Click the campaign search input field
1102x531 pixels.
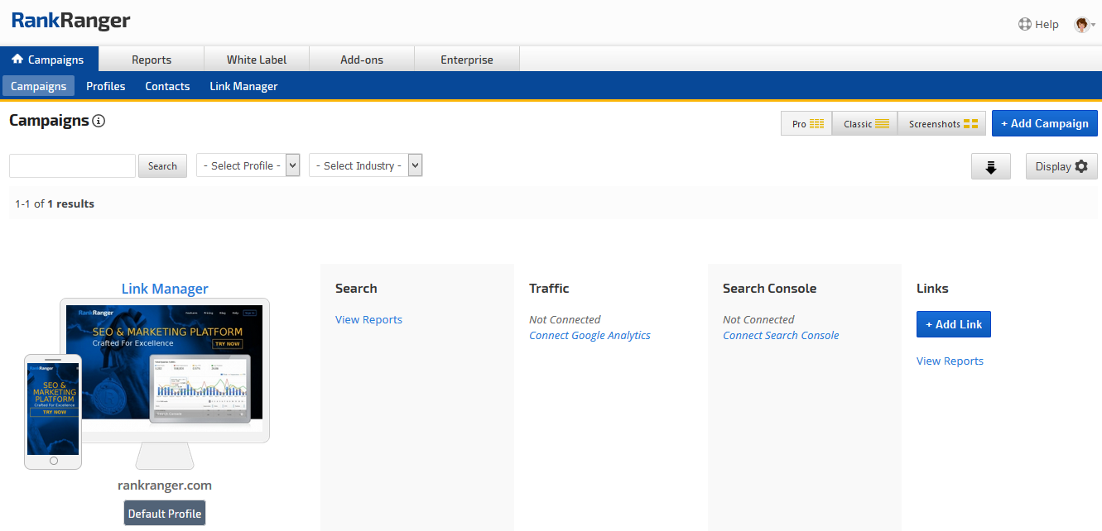coord(72,165)
